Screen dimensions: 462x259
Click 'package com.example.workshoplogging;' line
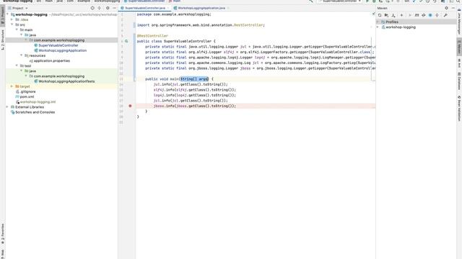point(174,14)
